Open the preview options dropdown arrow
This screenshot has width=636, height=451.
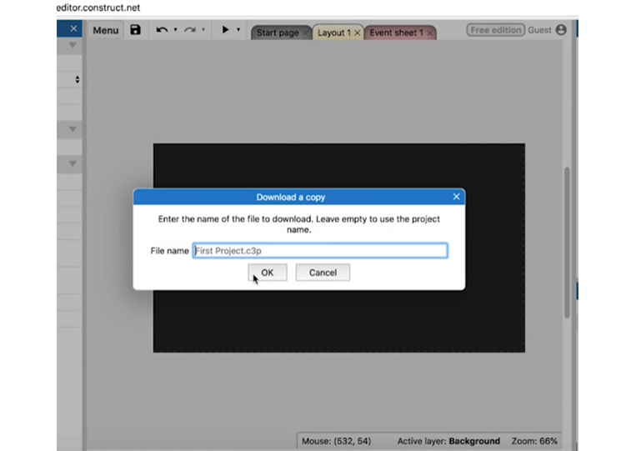pos(238,29)
